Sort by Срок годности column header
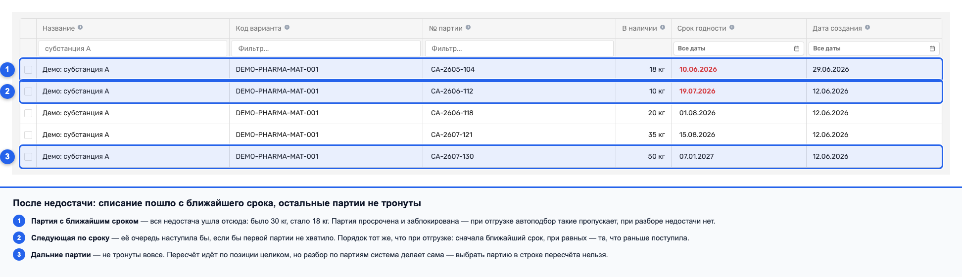 click(x=702, y=28)
